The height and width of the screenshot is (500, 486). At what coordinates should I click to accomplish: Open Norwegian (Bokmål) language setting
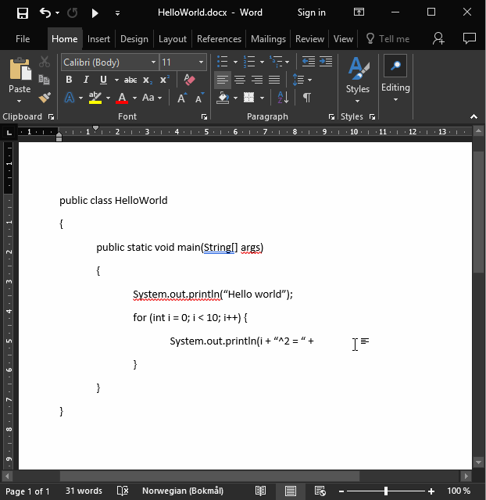pyautogui.click(x=183, y=491)
